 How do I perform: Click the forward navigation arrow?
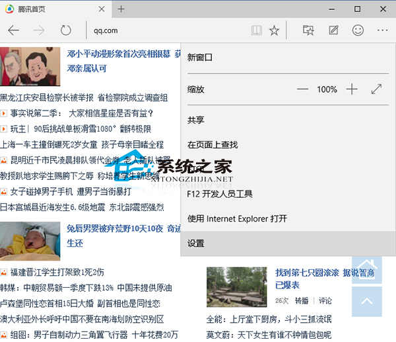coord(39,30)
